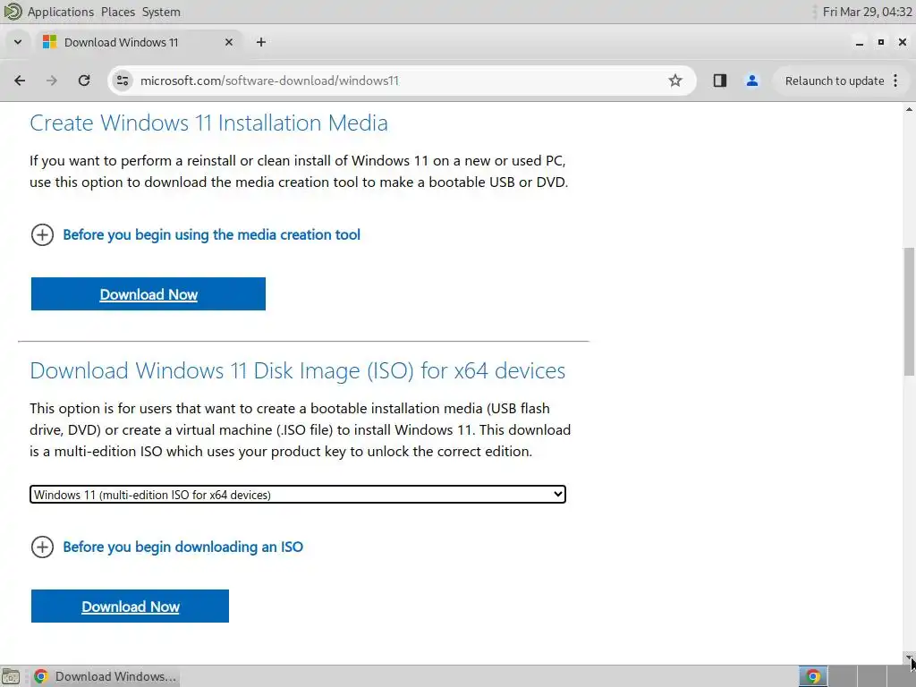Click Relaunch to update

835,81
